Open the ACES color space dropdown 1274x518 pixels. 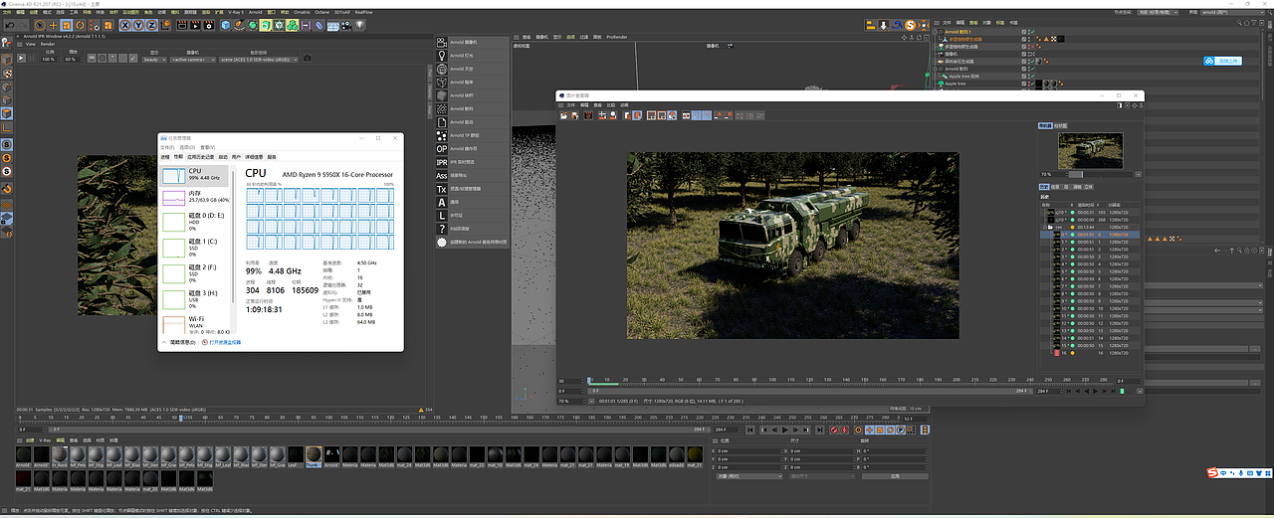259,59
